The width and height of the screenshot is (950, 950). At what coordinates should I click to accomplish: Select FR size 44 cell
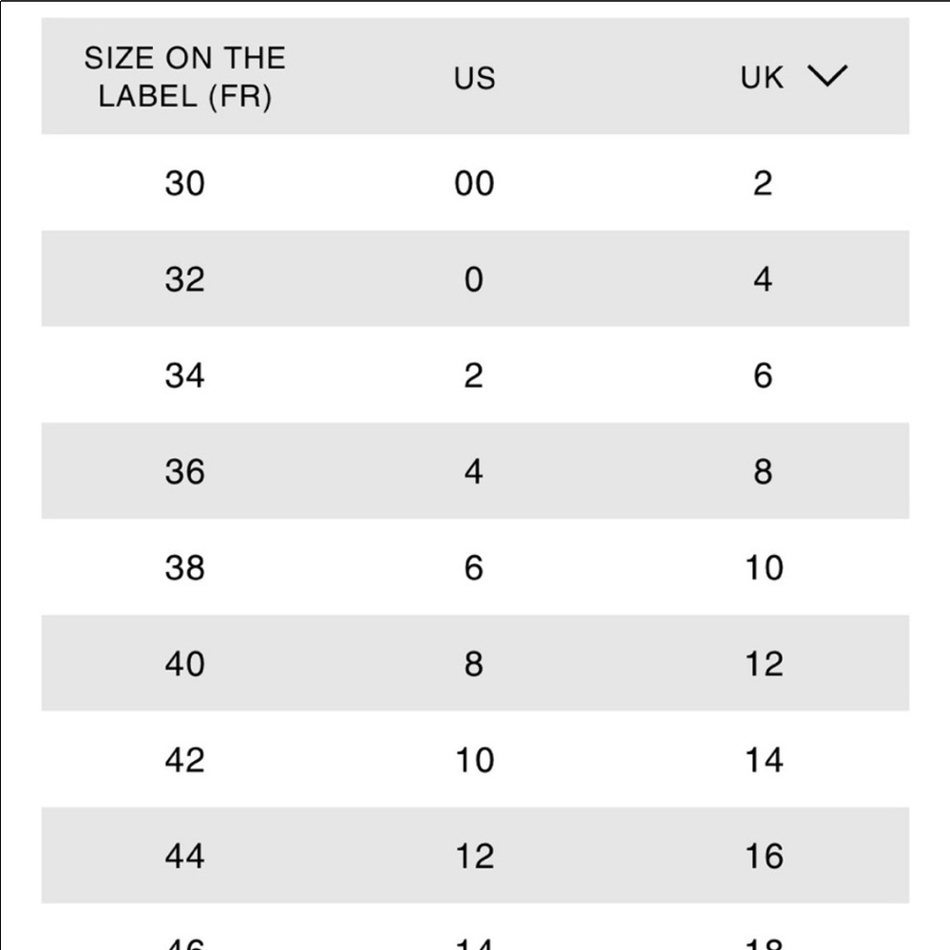185,856
